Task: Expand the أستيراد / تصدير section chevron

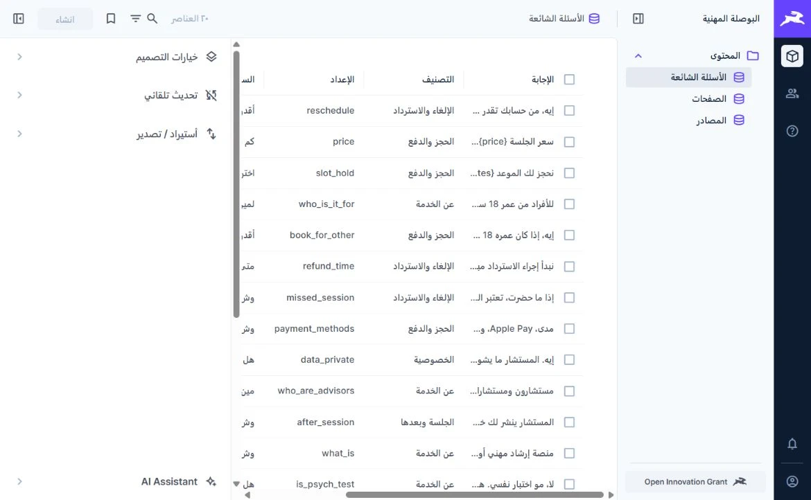Action: point(19,134)
